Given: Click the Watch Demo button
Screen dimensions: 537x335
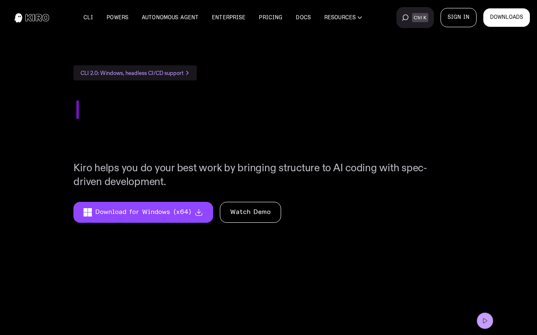Looking at the screenshot, I should [250, 212].
